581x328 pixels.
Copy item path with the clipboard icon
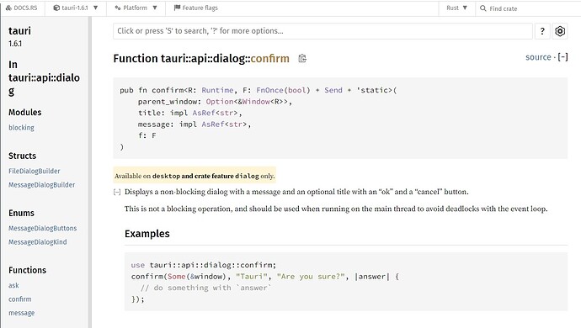click(x=302, y=59)
